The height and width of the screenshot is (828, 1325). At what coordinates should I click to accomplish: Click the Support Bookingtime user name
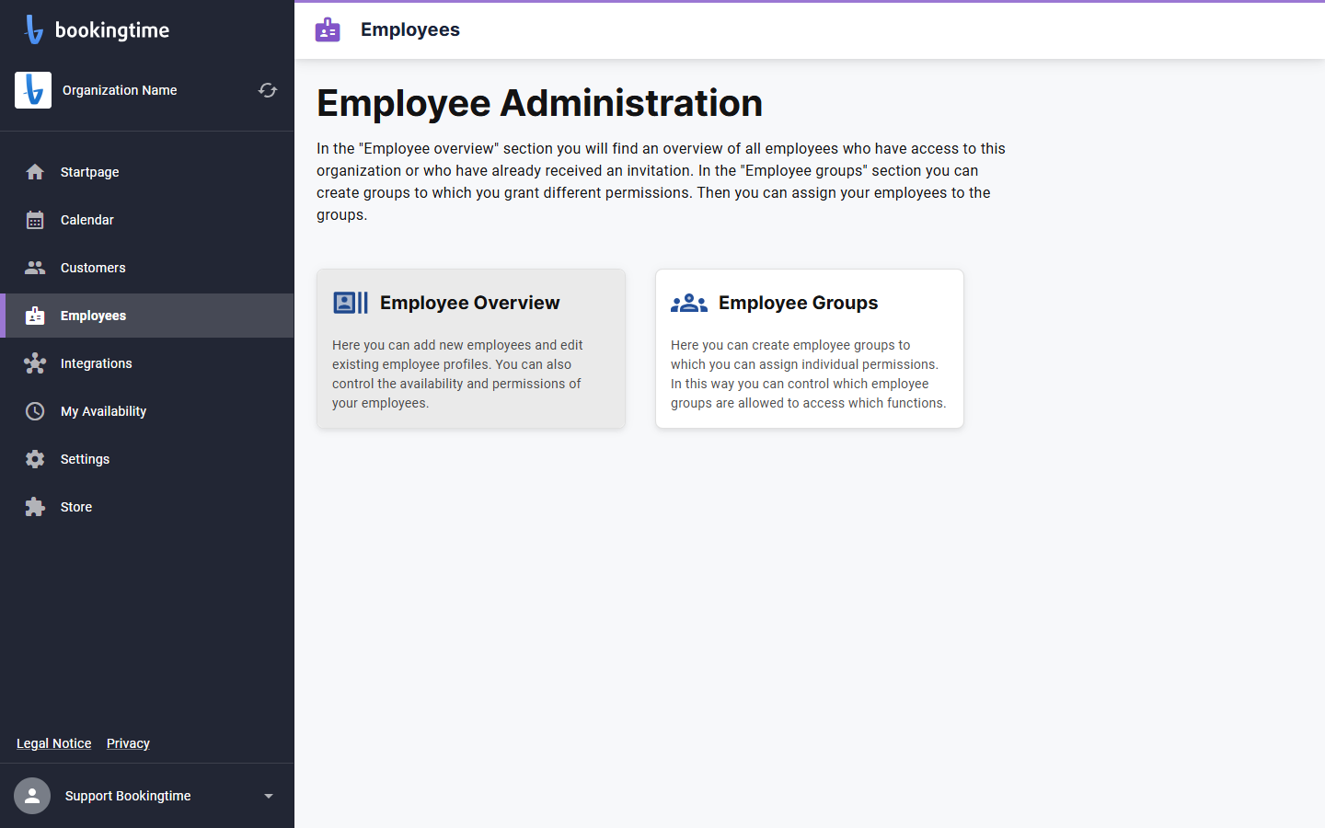[128, 796]
